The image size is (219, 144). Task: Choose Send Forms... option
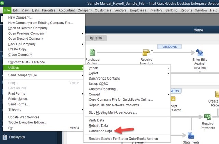tap(18, 104)
